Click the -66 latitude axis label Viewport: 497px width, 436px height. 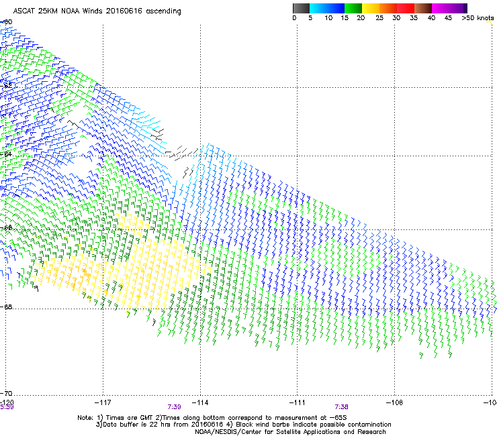(x=6, y=227)
